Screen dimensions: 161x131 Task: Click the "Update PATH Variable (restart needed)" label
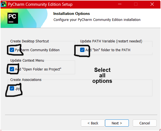(x=111, y=41)
